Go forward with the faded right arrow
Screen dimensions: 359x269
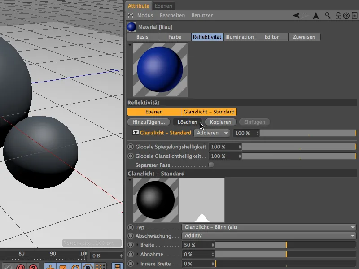pos(305,16)
